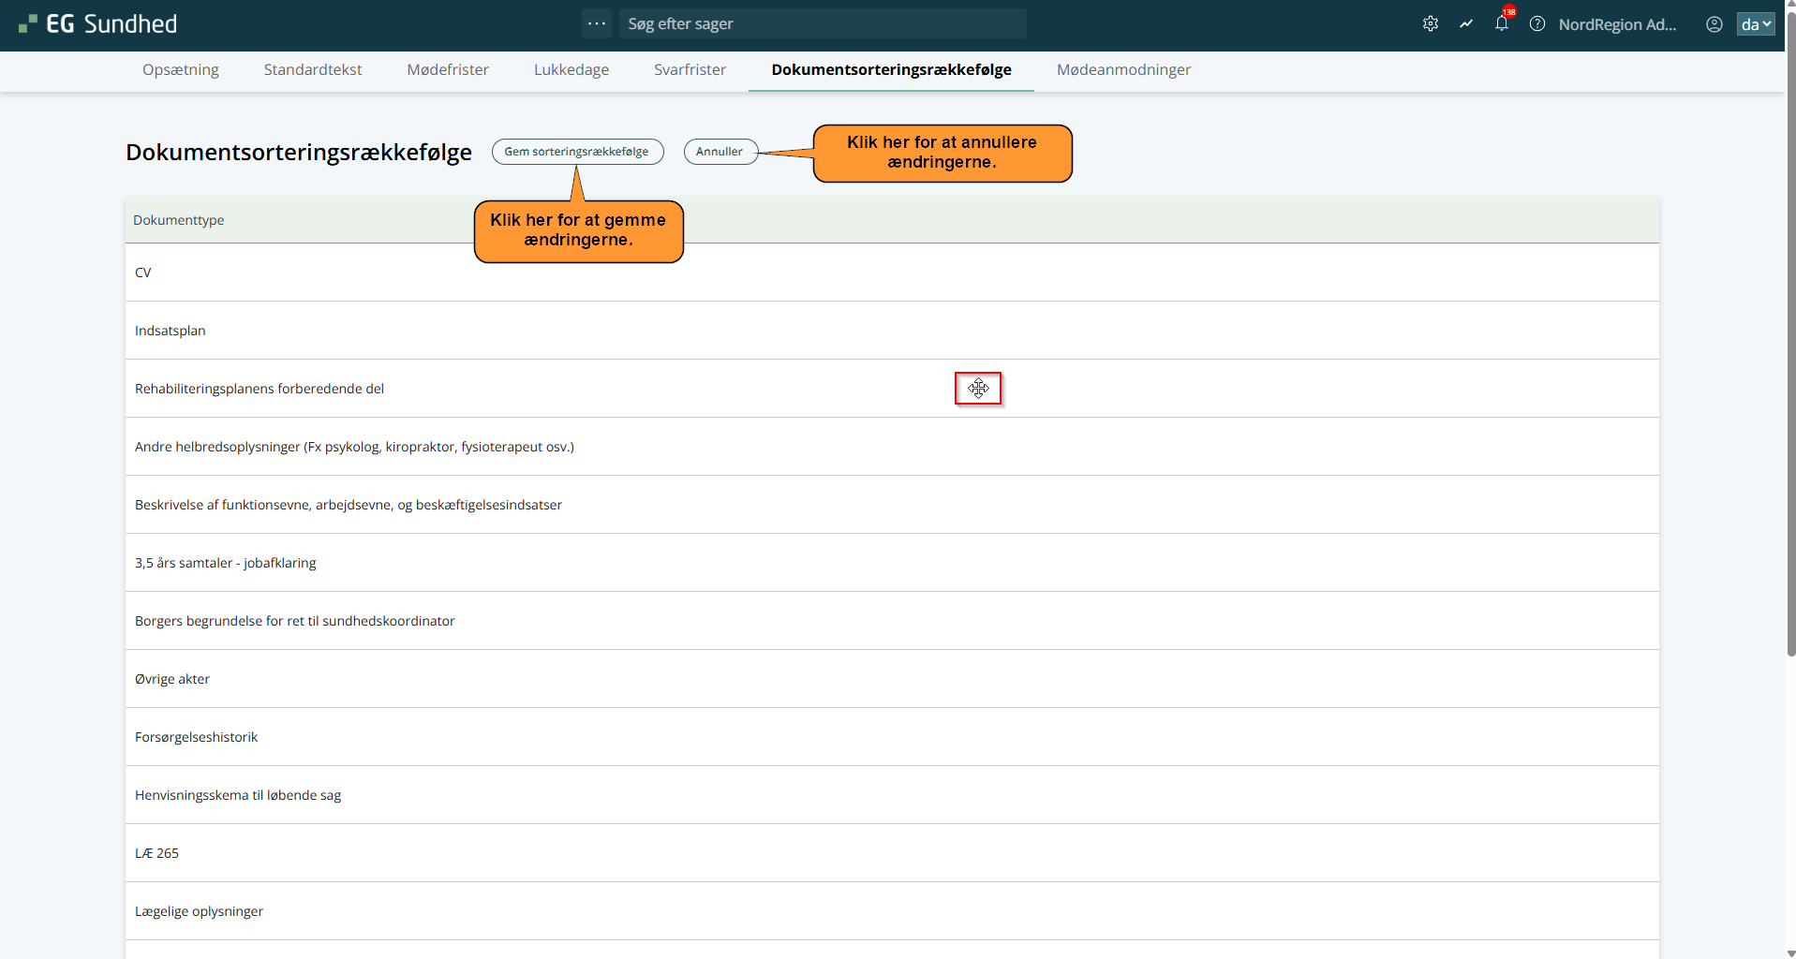Select the Indsatsplan document type row
The width and height of the screenshot is (1796, 959).
[171, 331]
